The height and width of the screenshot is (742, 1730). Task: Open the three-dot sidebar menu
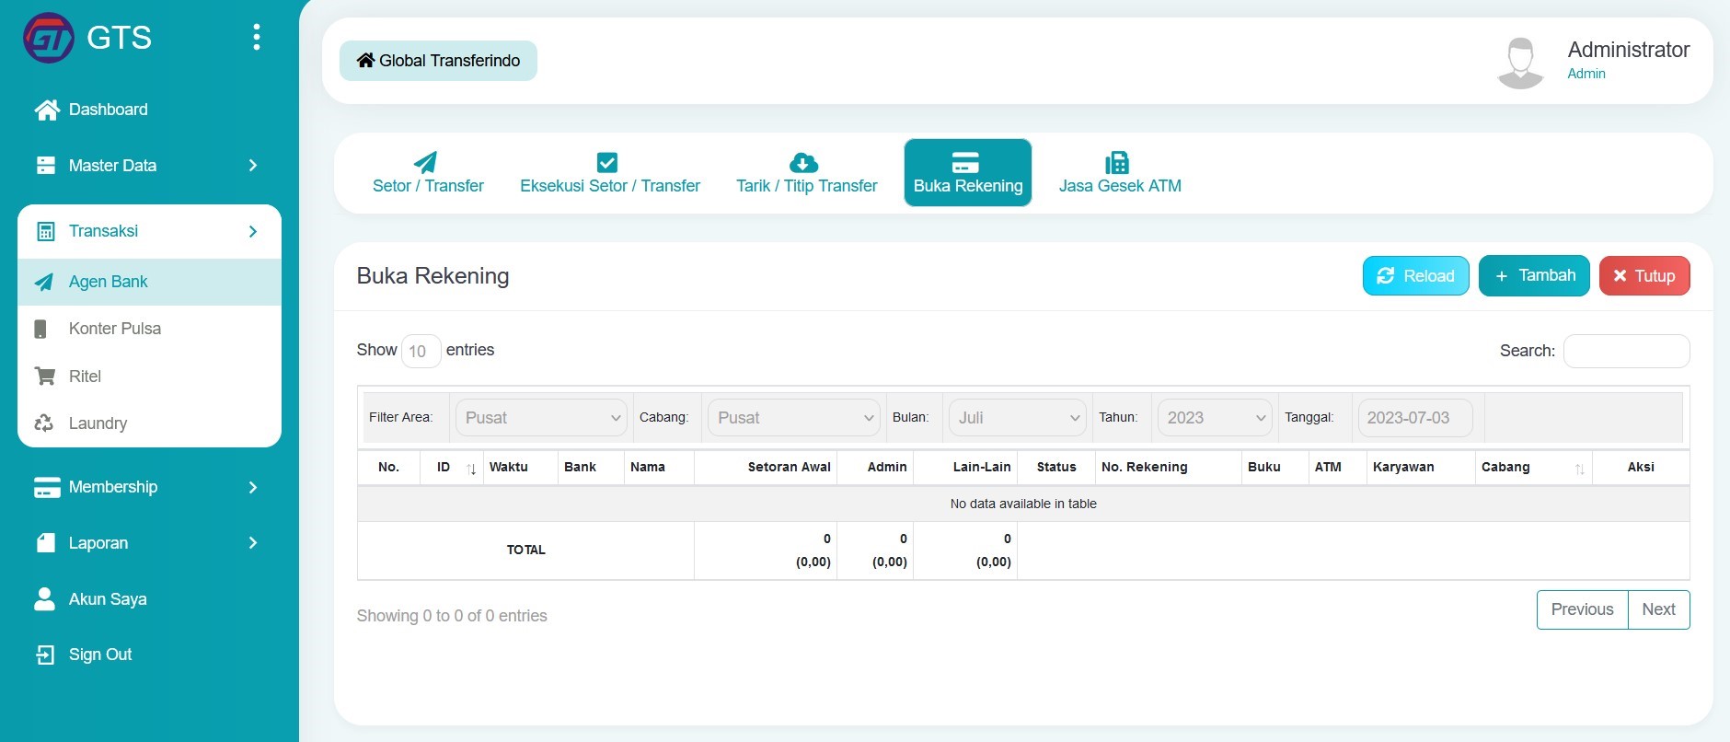tap(257, 37)
